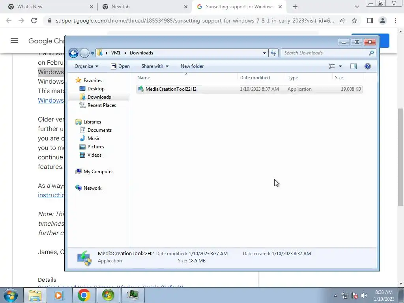This screenshot has height=303, width=404.
Task: Close the New Tab tab
Action: coord(186,7)
